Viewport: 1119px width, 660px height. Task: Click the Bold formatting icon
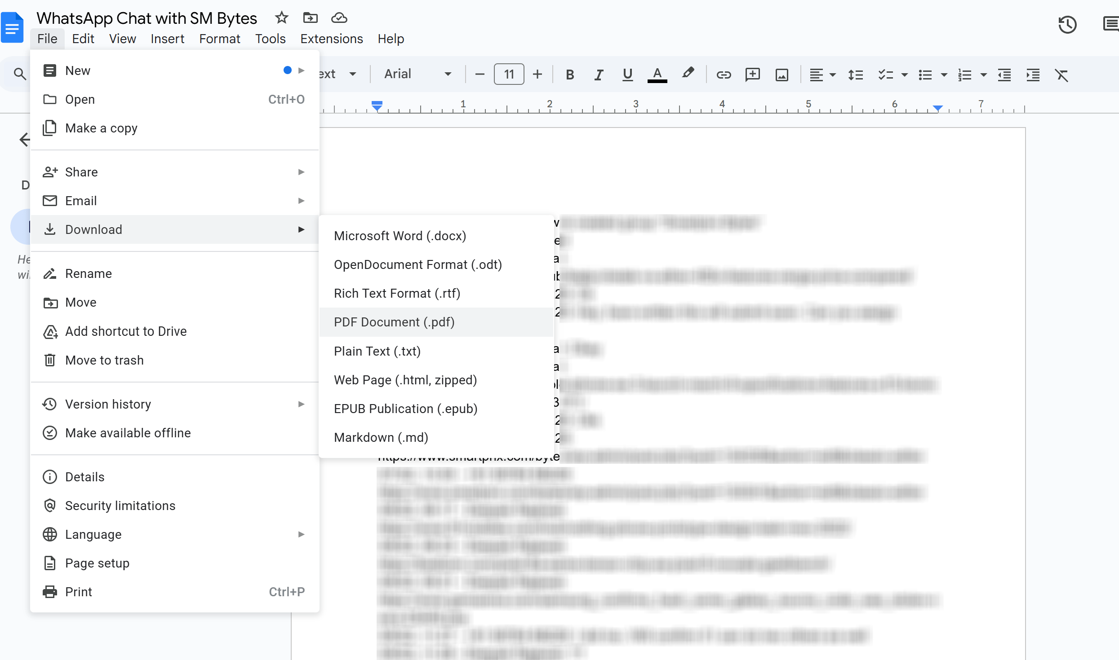click(x=570, y=75)
